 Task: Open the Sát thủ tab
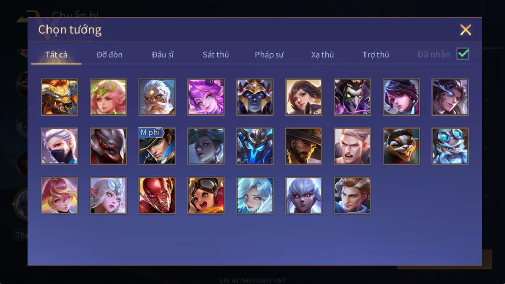(216, 55)
